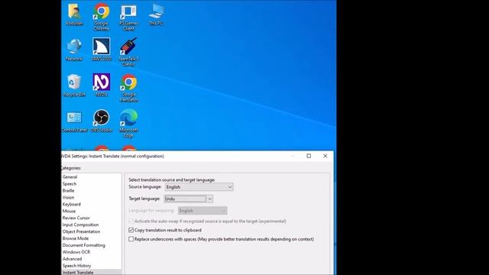
Task: Click the Target language dropdown arrow
Action: coord(210,199)
